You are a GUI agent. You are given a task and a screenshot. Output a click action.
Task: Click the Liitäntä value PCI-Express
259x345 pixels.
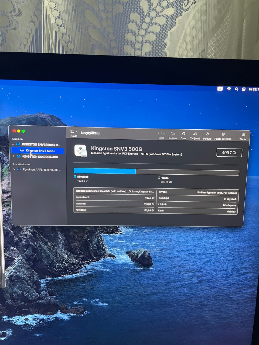coord(229,205)
